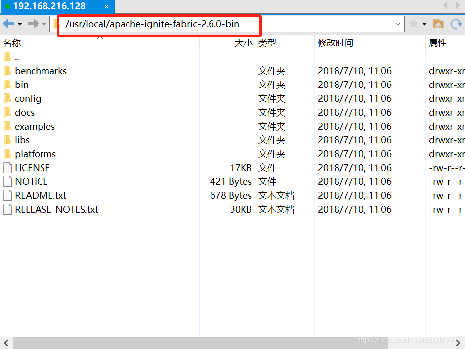Click the examples folder icon
This screenshot has height=349, width=465.
point(8,127)
